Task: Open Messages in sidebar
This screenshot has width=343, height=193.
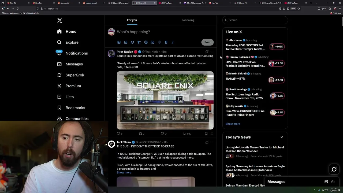Action: [x=70, y=64]
